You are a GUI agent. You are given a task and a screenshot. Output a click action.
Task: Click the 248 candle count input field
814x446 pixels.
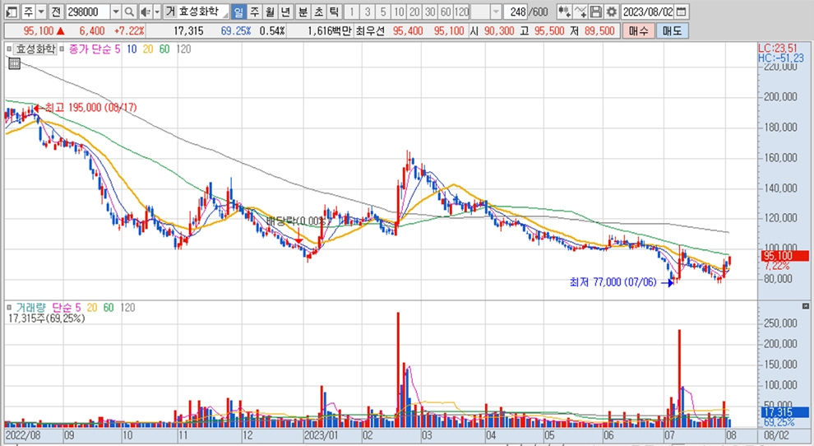tap(516, 12)
